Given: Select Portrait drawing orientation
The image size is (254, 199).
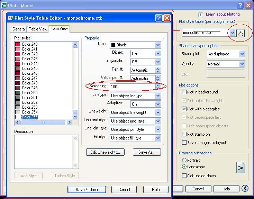Looking at the screenshot, I should (x=184, y=160).
